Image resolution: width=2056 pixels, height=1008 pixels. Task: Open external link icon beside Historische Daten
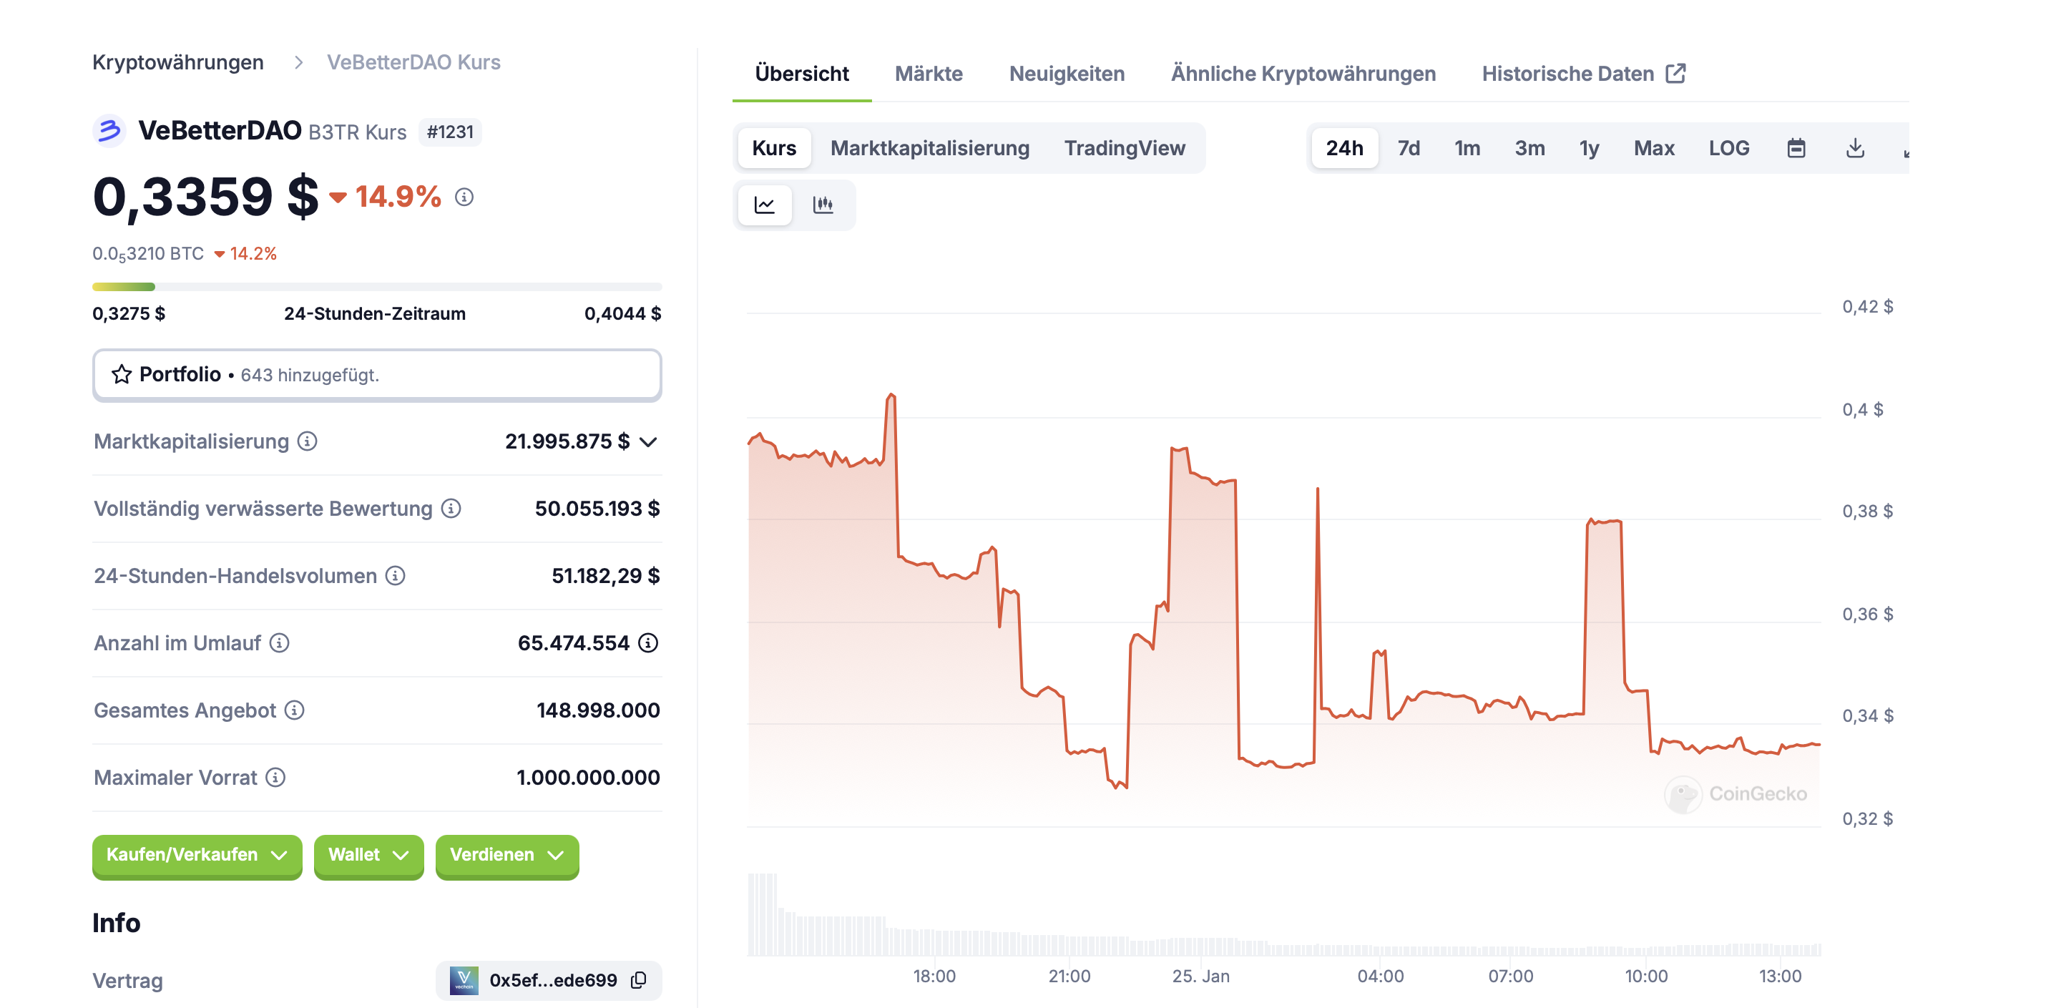point(1676,74)
